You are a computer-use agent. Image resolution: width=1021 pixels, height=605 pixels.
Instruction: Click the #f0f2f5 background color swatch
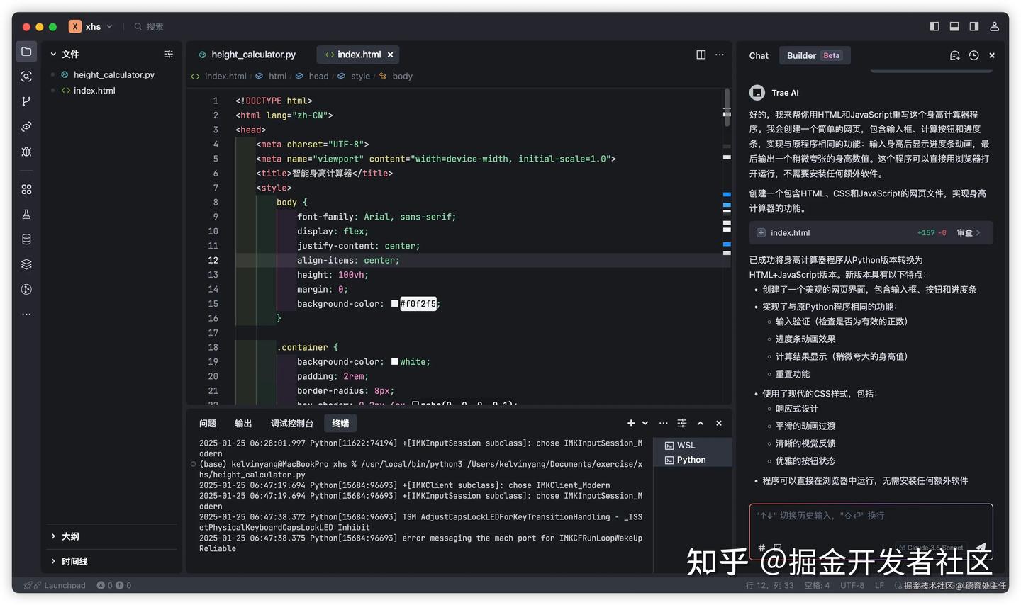click(x=395, y=304)
